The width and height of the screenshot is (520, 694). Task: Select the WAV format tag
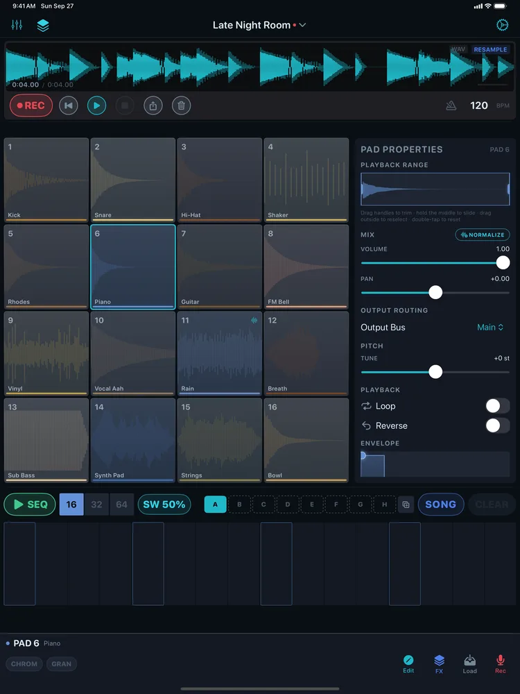[x=458, y=49]
